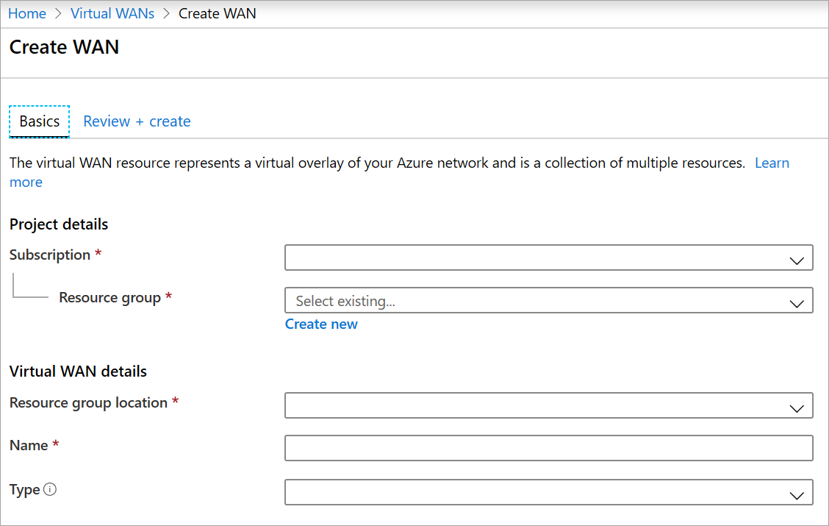This screenshot has width=829, height=526.
Task: Open the Review + create tab
Action: coord(137,121)
